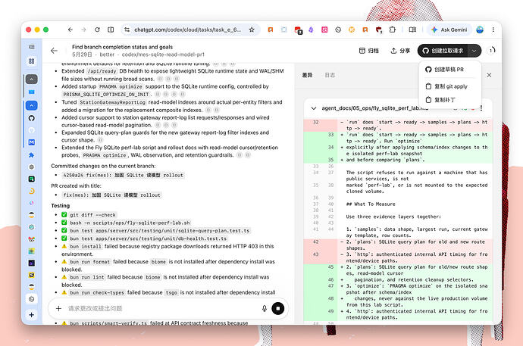Toggle the browser side panel icon
The width and height of the screenshot is (523, 346).
click(111, 30)
